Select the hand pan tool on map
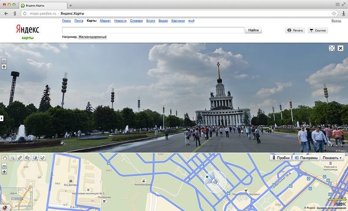 (5, 158)
